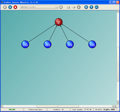
Task: Click the horizontal scrollbar left arrow
Action: (2, 106)
